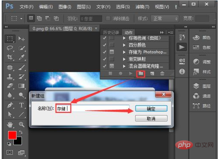
Task: Expand the 存储为 Photoshop action
Action: click(124, 52)
